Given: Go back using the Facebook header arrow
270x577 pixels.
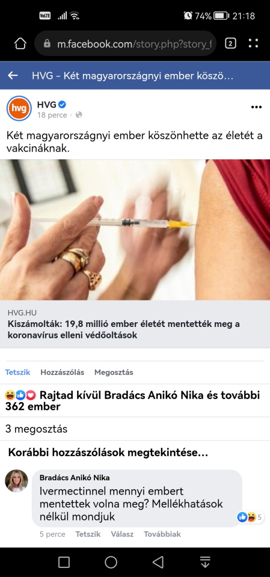Looking at the screenshot, I should point(13,76).
